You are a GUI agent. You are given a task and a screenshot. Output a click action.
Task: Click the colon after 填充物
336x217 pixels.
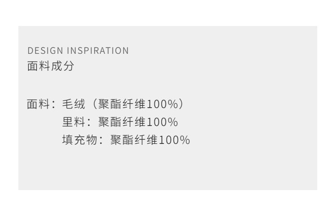(99, 140)
